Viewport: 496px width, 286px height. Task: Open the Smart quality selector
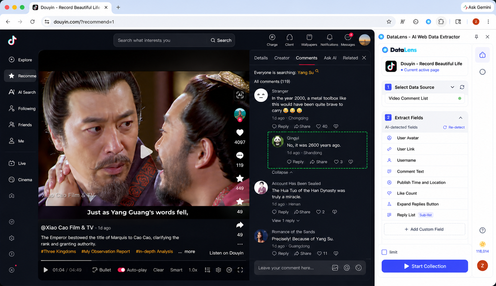(x=176, y=270)
